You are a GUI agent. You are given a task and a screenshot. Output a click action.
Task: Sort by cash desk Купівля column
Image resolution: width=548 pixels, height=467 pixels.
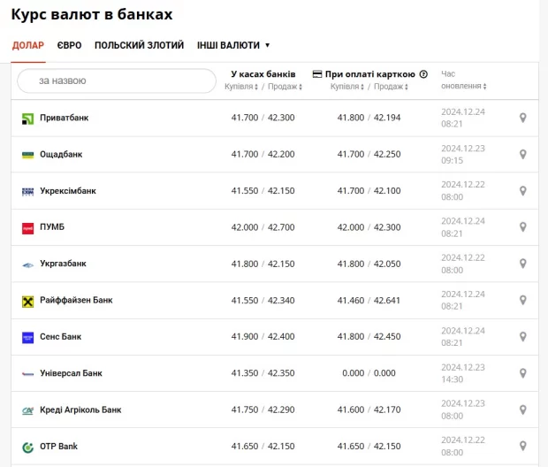pyautogui.click(x=240, y=87)
